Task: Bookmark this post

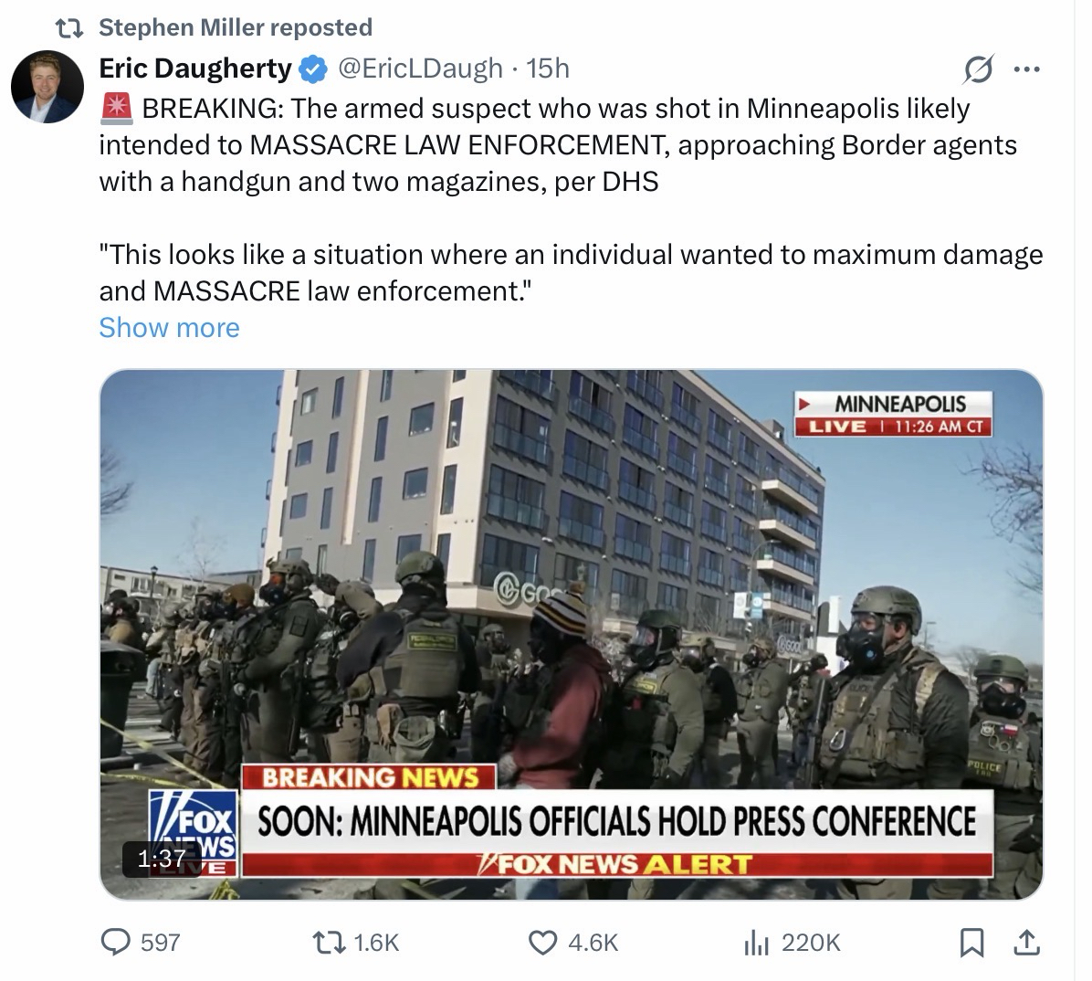Action: point(971,943)
